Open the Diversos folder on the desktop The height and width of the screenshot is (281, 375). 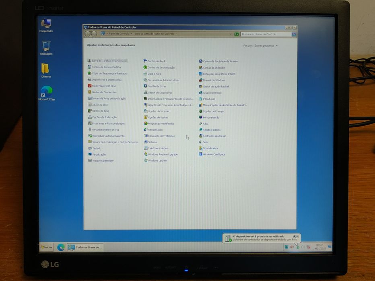click(46, 70)
